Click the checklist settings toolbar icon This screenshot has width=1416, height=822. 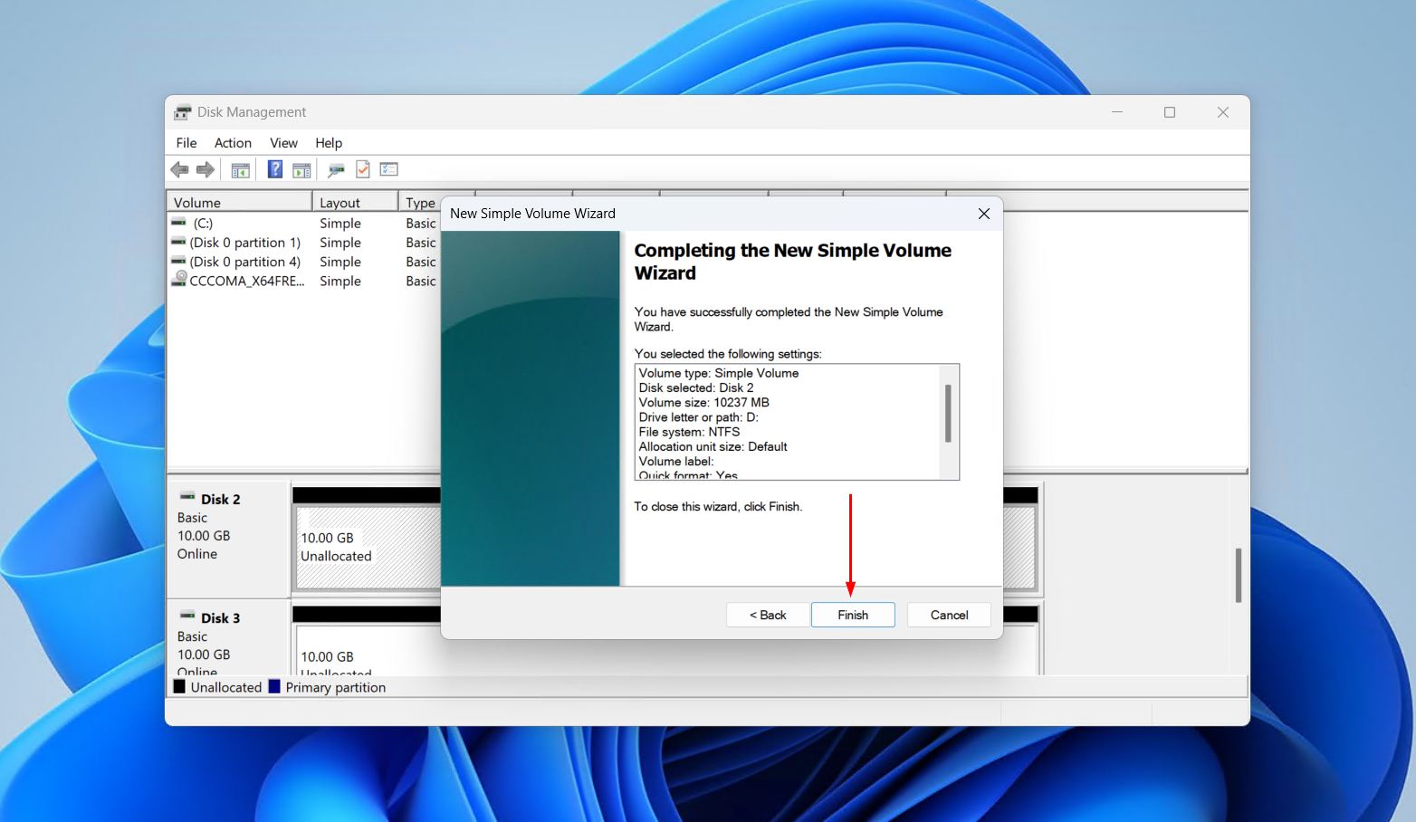point(389,169)
